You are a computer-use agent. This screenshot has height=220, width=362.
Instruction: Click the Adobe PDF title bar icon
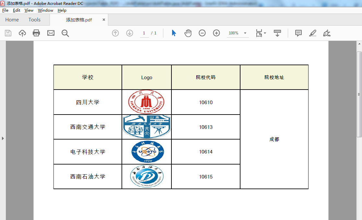3,3
